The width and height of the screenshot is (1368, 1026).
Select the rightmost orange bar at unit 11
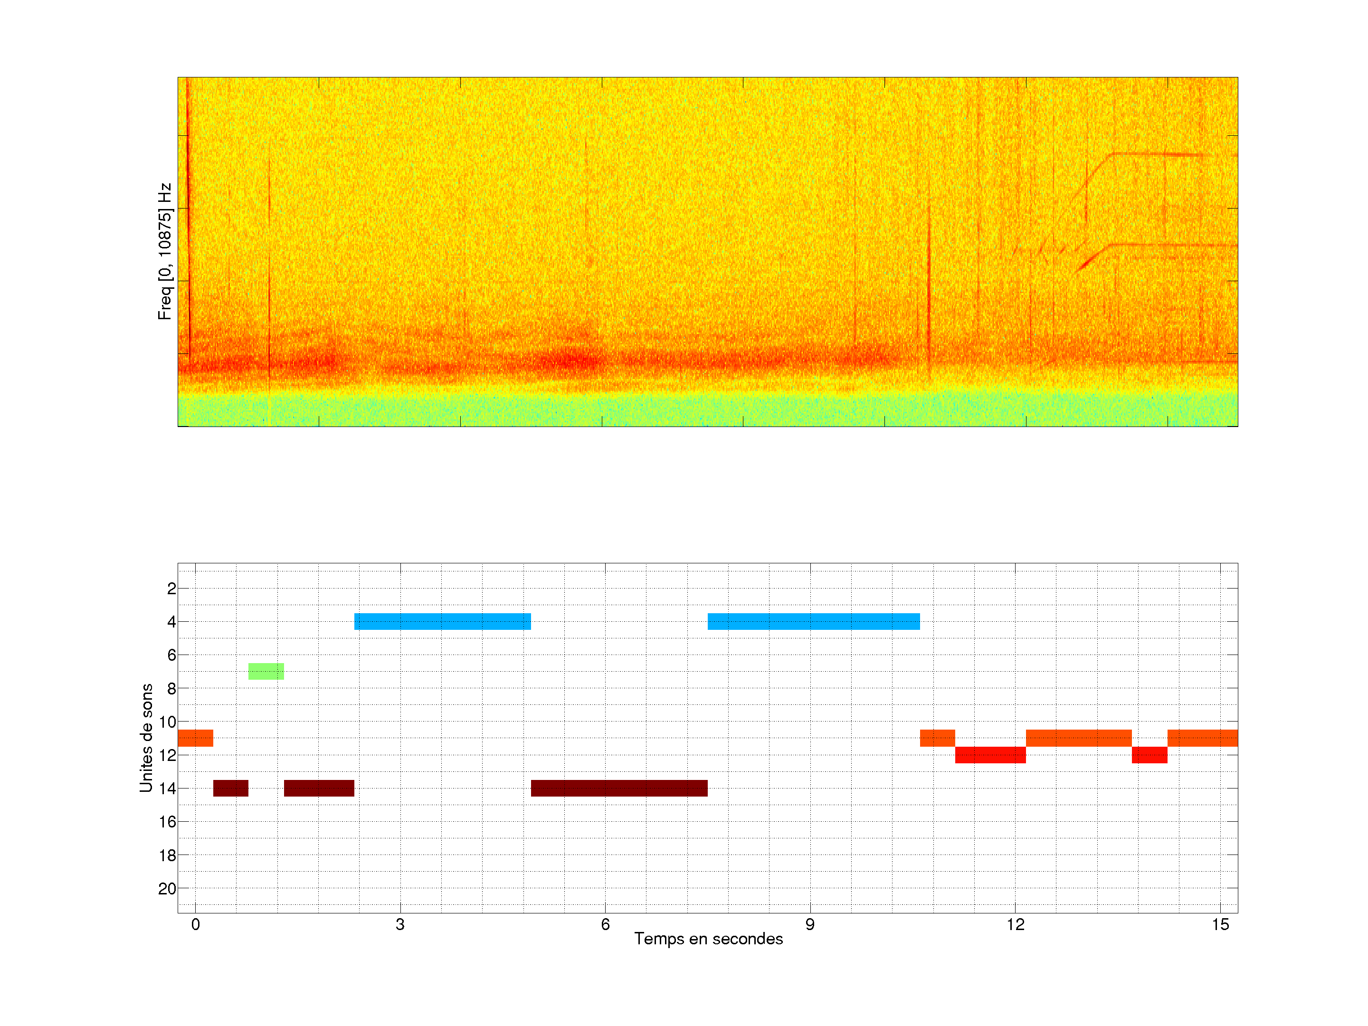(x=1202, y=738)
